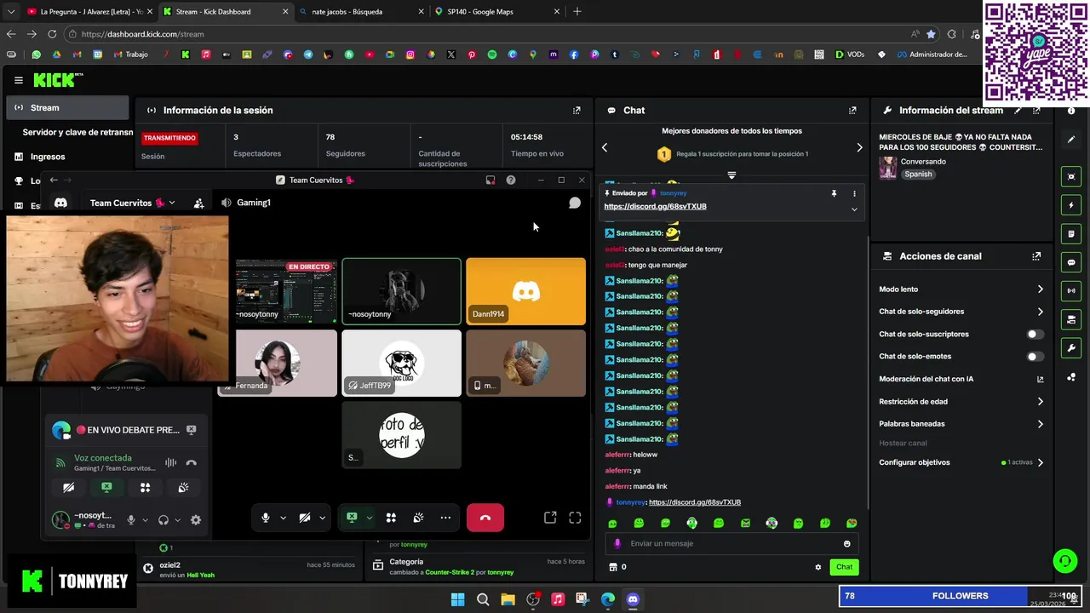Hang up with red disconnect button

(485, 518)
